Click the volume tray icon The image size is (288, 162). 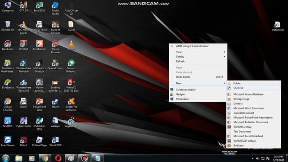coord(257,158)
